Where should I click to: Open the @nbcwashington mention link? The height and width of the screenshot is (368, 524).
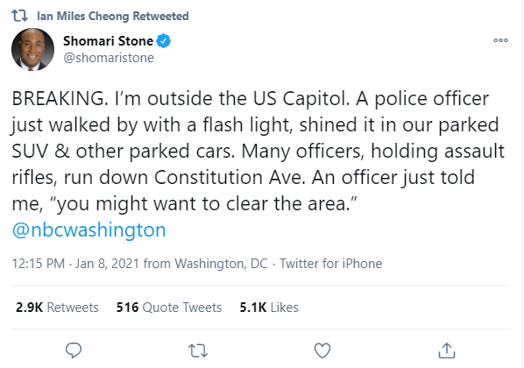pos(89,230)
